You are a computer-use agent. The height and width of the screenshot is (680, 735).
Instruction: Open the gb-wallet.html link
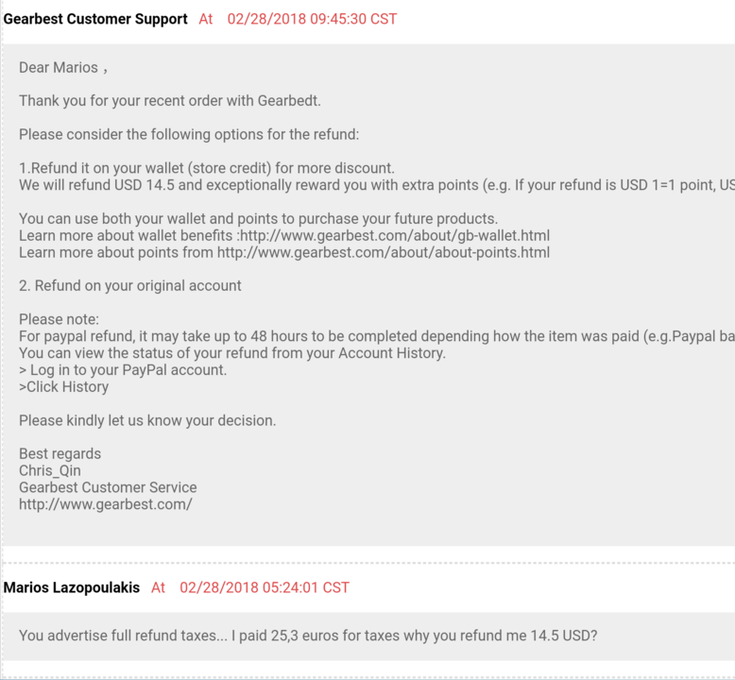pyautogui.click(x=394, y=235)
